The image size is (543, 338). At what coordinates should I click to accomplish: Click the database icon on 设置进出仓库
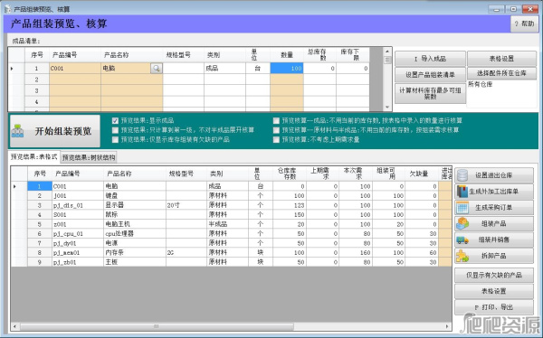(x=462, y=175)
